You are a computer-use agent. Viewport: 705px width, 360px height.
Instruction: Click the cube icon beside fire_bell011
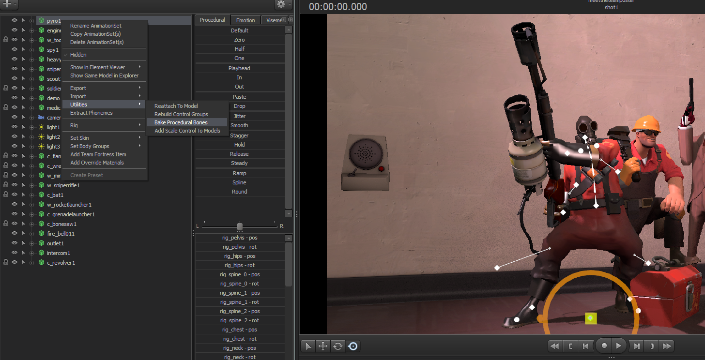pos(42,234)
